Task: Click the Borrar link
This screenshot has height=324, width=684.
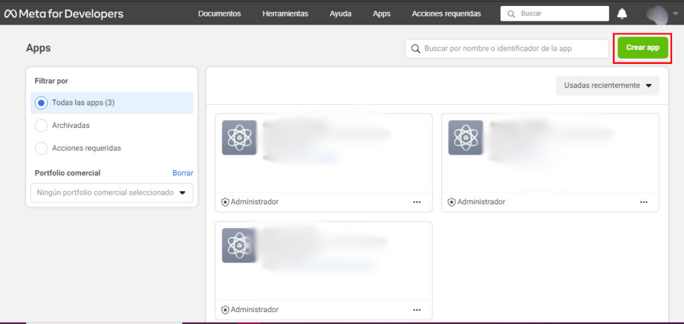Action: point(183,173)
